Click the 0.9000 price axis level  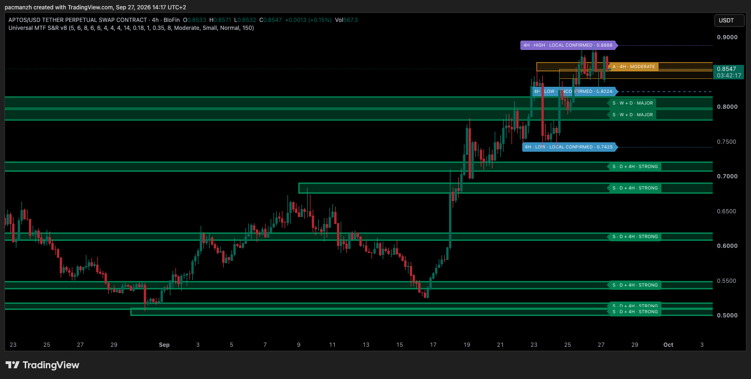727,37
